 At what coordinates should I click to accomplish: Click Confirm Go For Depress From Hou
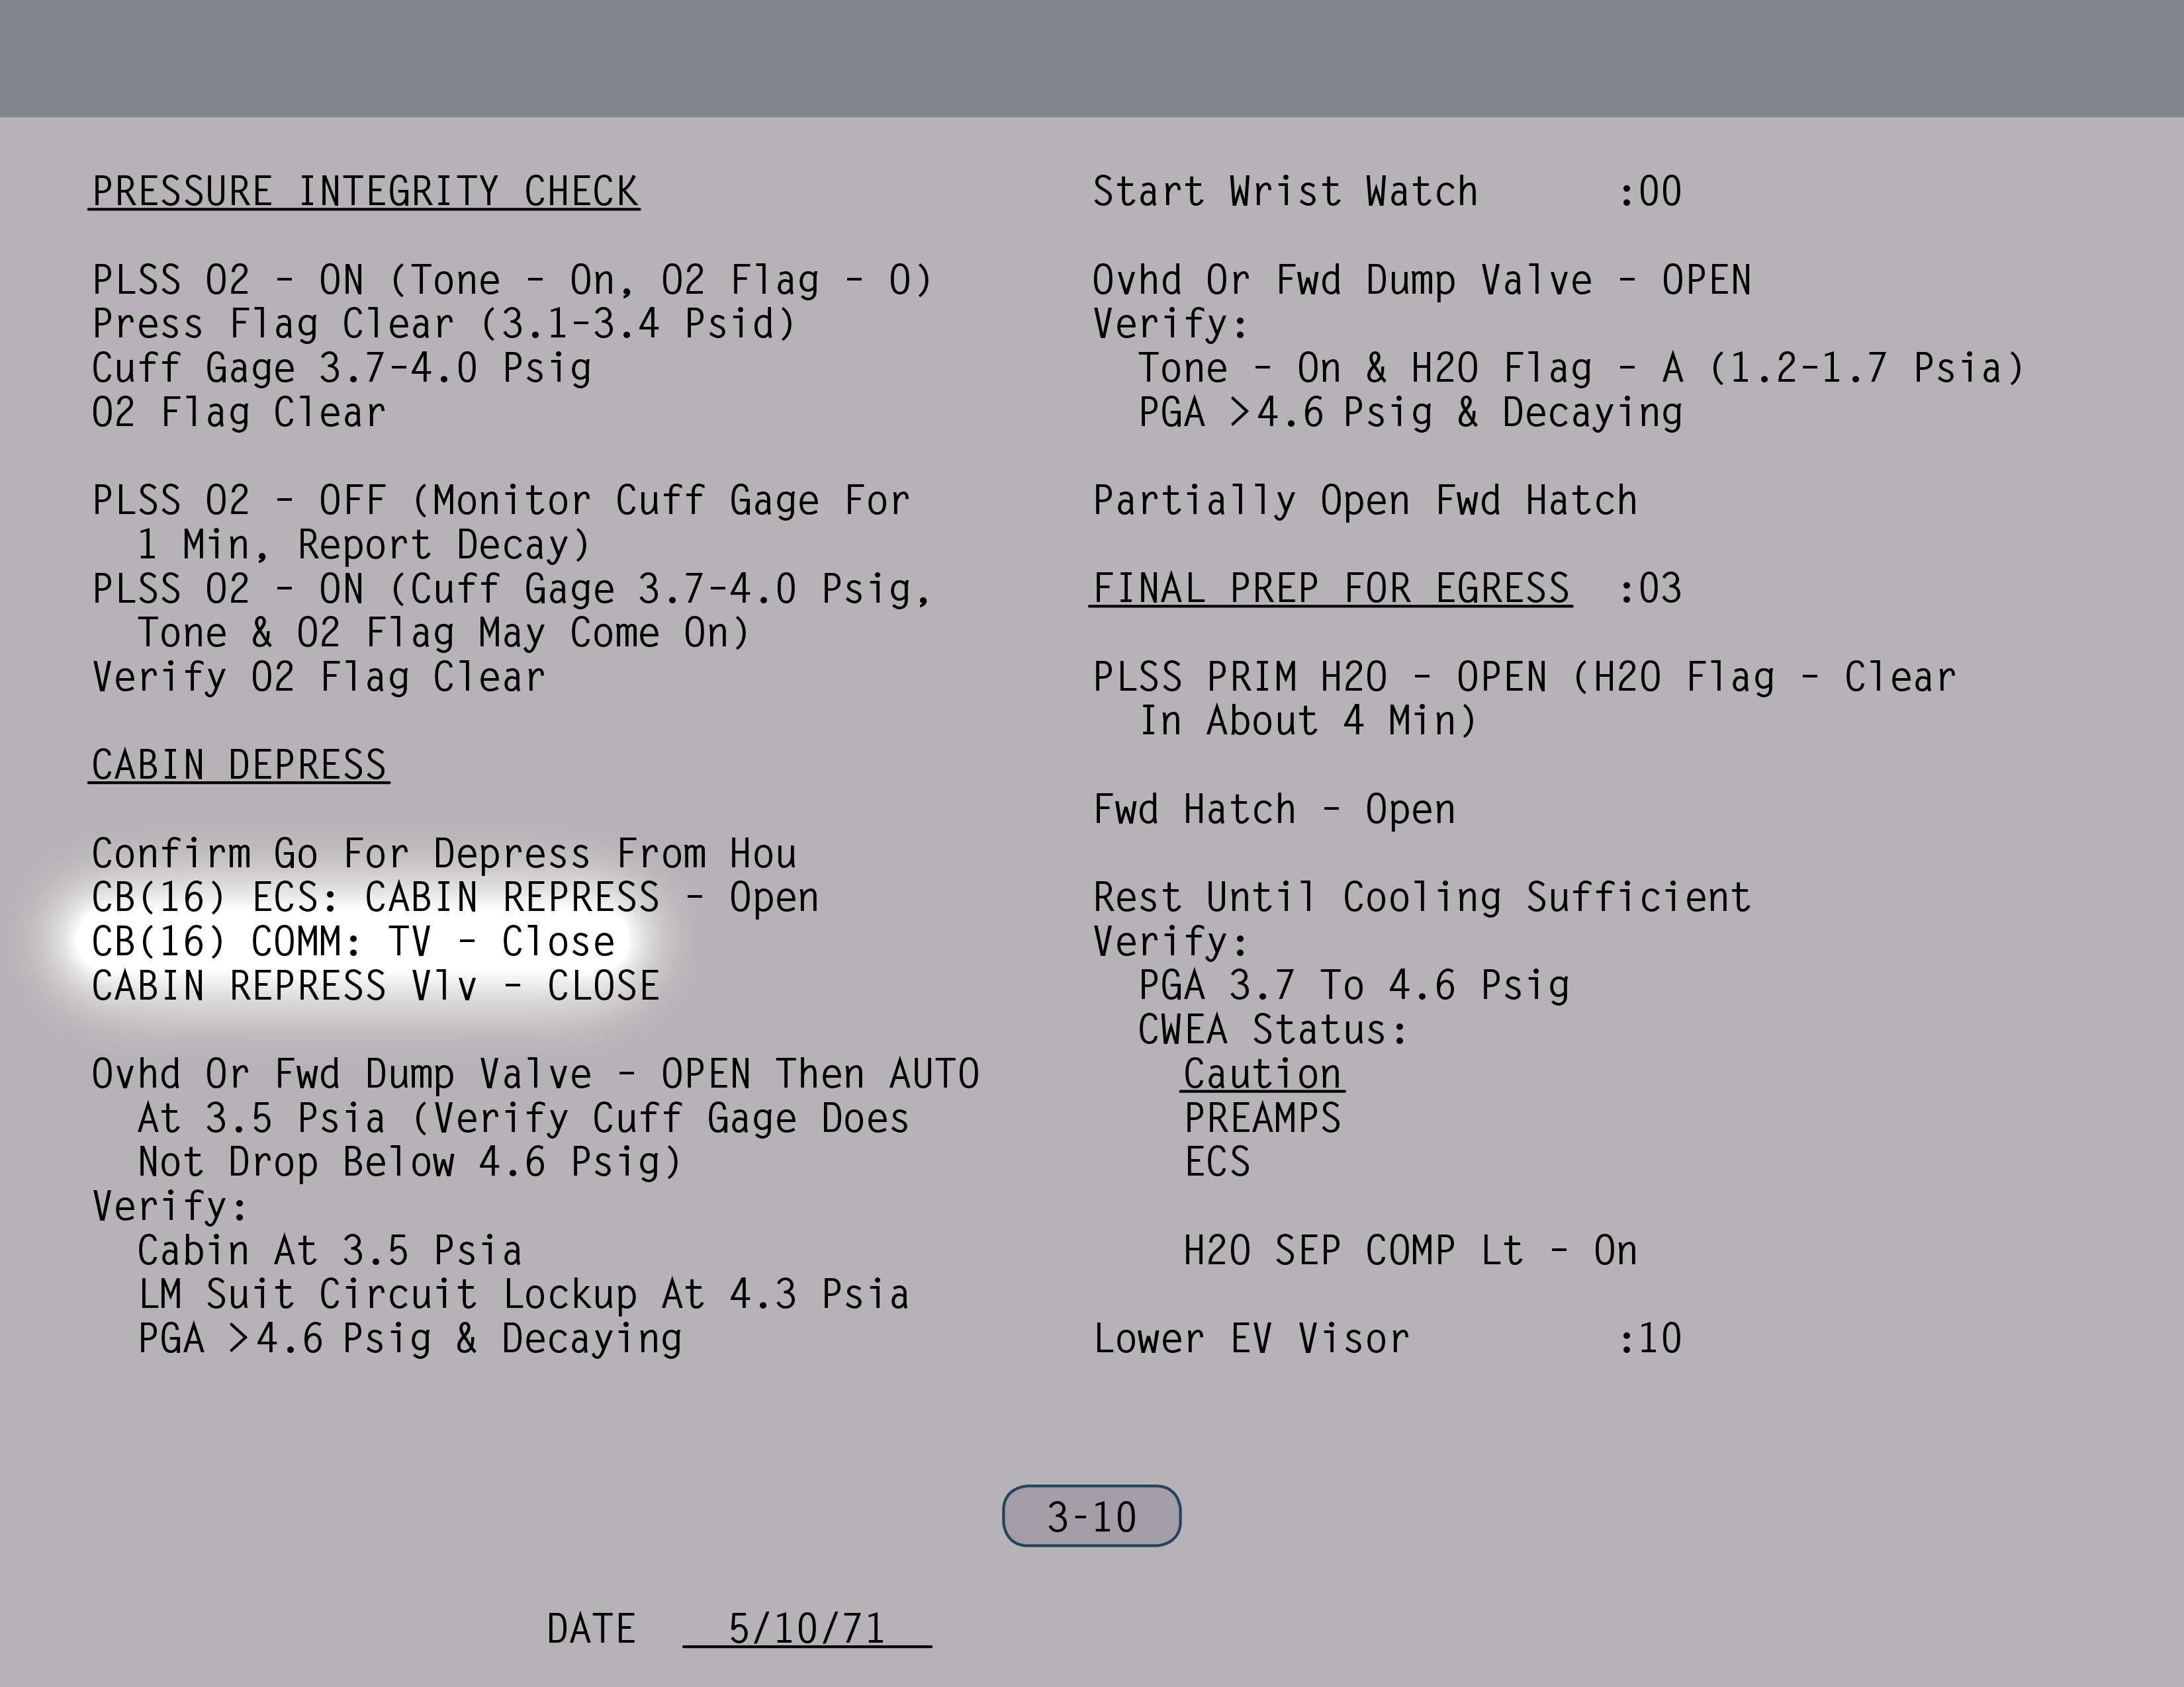(x=444, y=855)
